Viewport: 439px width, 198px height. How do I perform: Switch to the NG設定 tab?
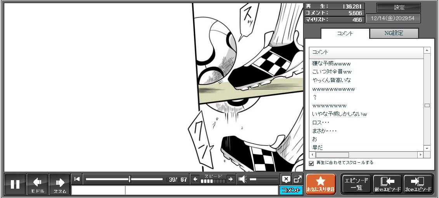[x=394, y=33]
